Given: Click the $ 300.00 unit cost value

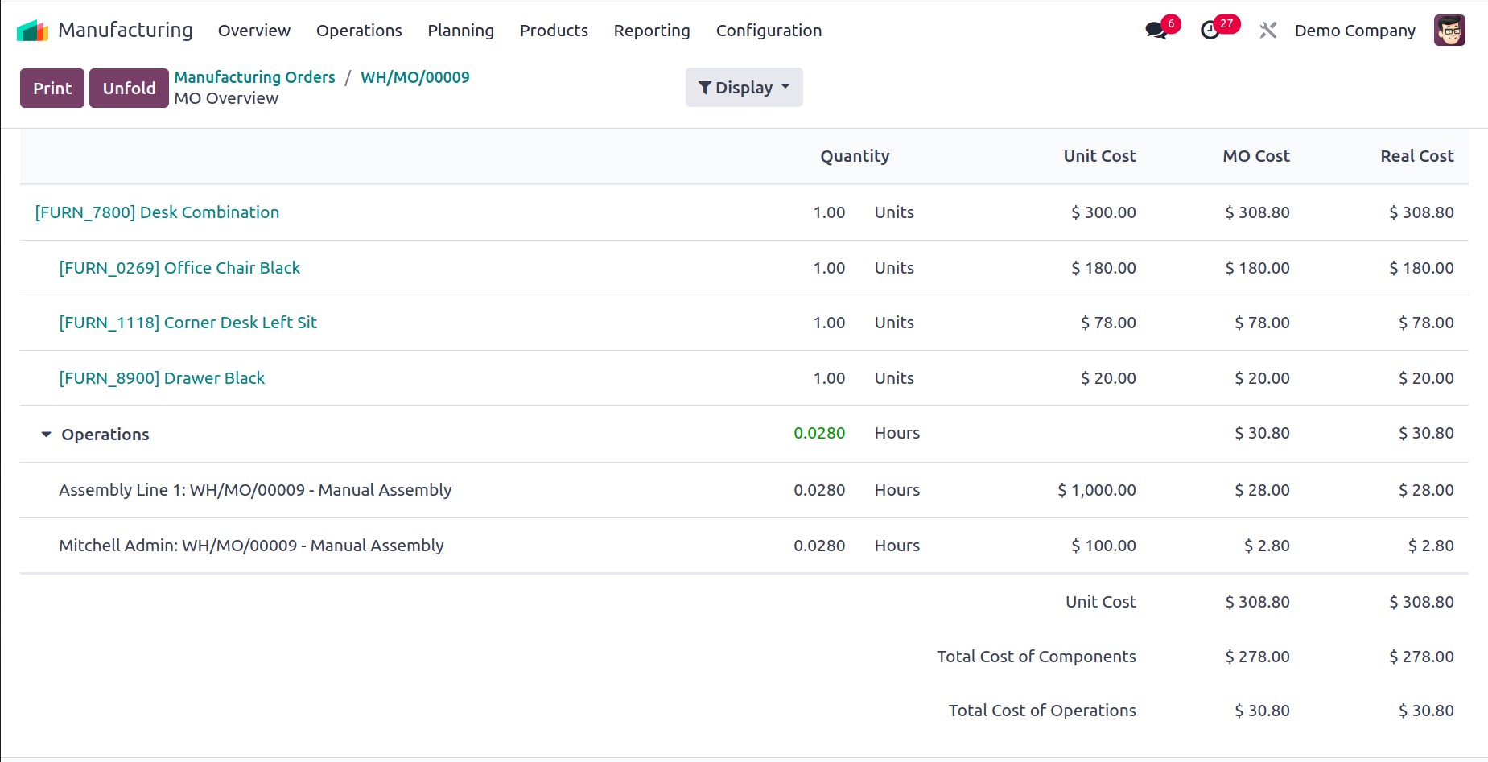Looking at the screenshot, I should tap(1103, 212).
